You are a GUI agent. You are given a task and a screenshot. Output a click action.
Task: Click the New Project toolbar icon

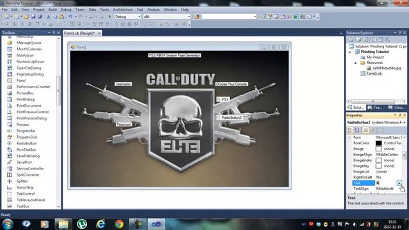pos(6,17)
